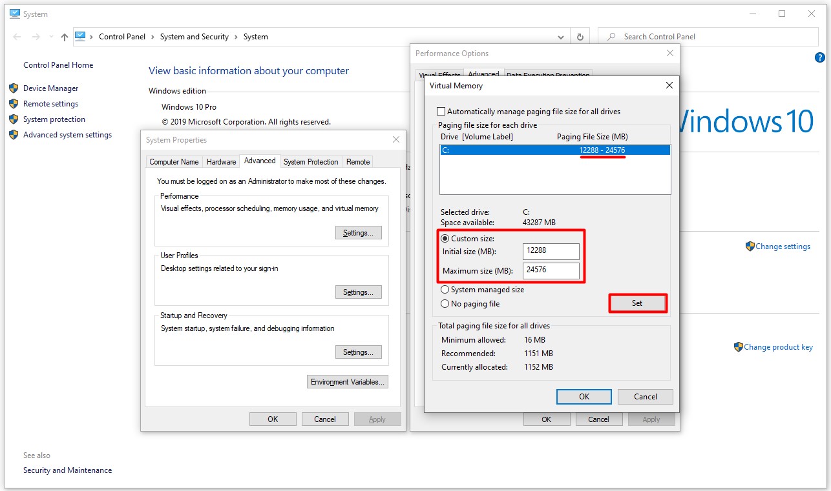Open the address bar history dropdown

(x=561, y=37)
